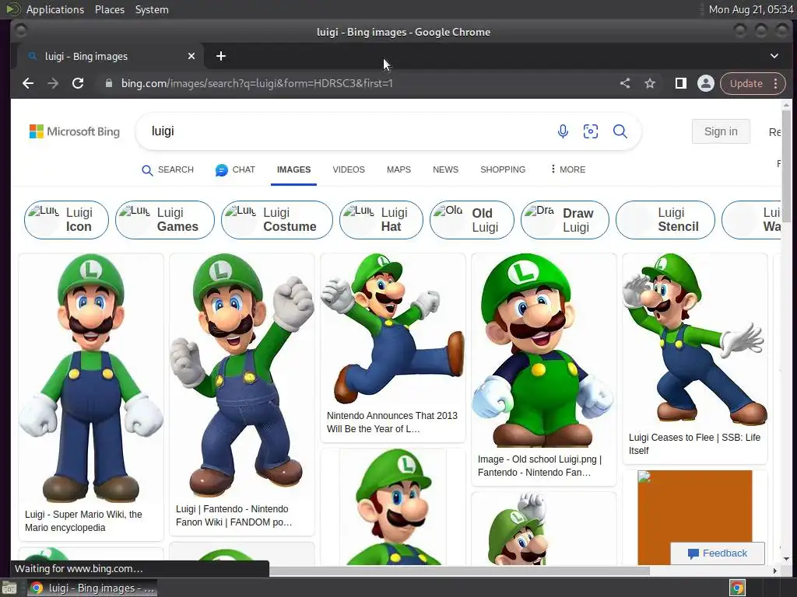Click the magnifier search submit icon

pos(620,131)
